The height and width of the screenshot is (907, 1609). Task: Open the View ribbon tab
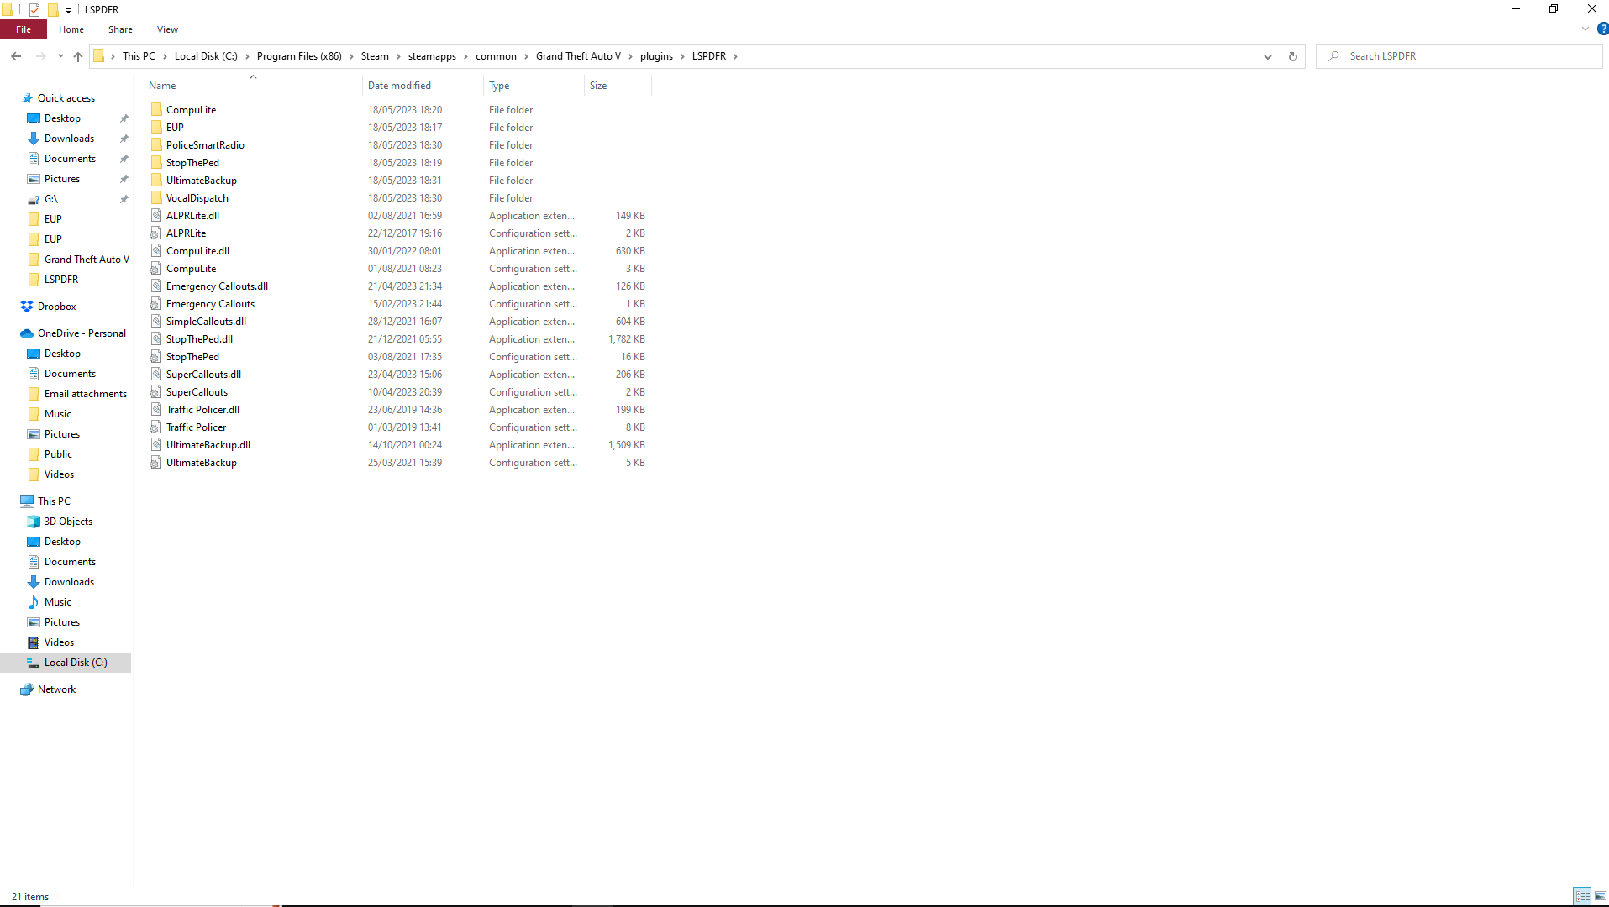[x=167, y=29]
